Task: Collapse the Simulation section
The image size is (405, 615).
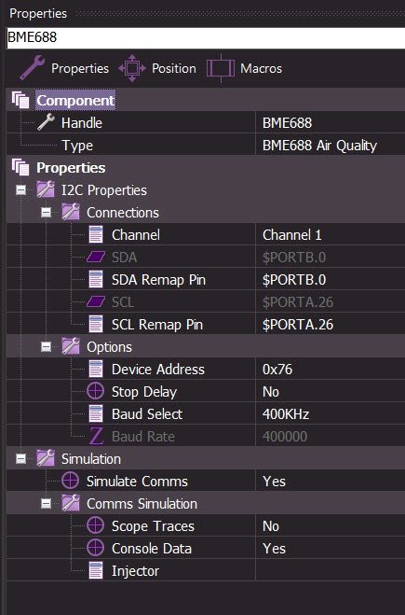Action: (x=21, y=459)
